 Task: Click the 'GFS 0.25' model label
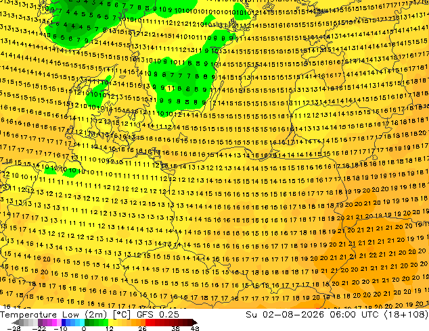click(158, 315)
